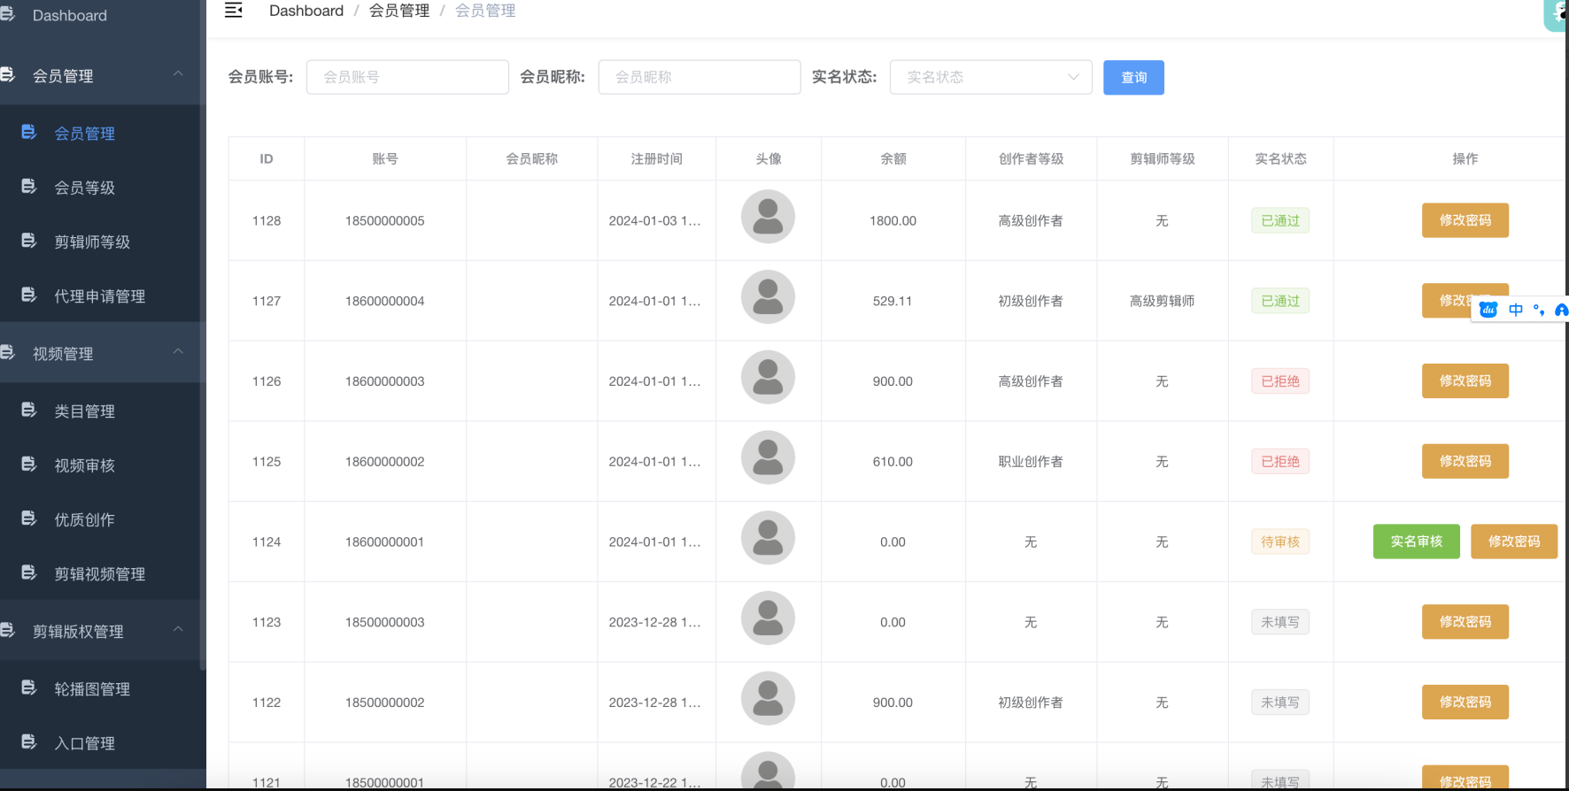Click the 轮播图管理 menu icon
Image resolution: width=1569 pixels, height=791 pixels.
[x=29, y=687]
